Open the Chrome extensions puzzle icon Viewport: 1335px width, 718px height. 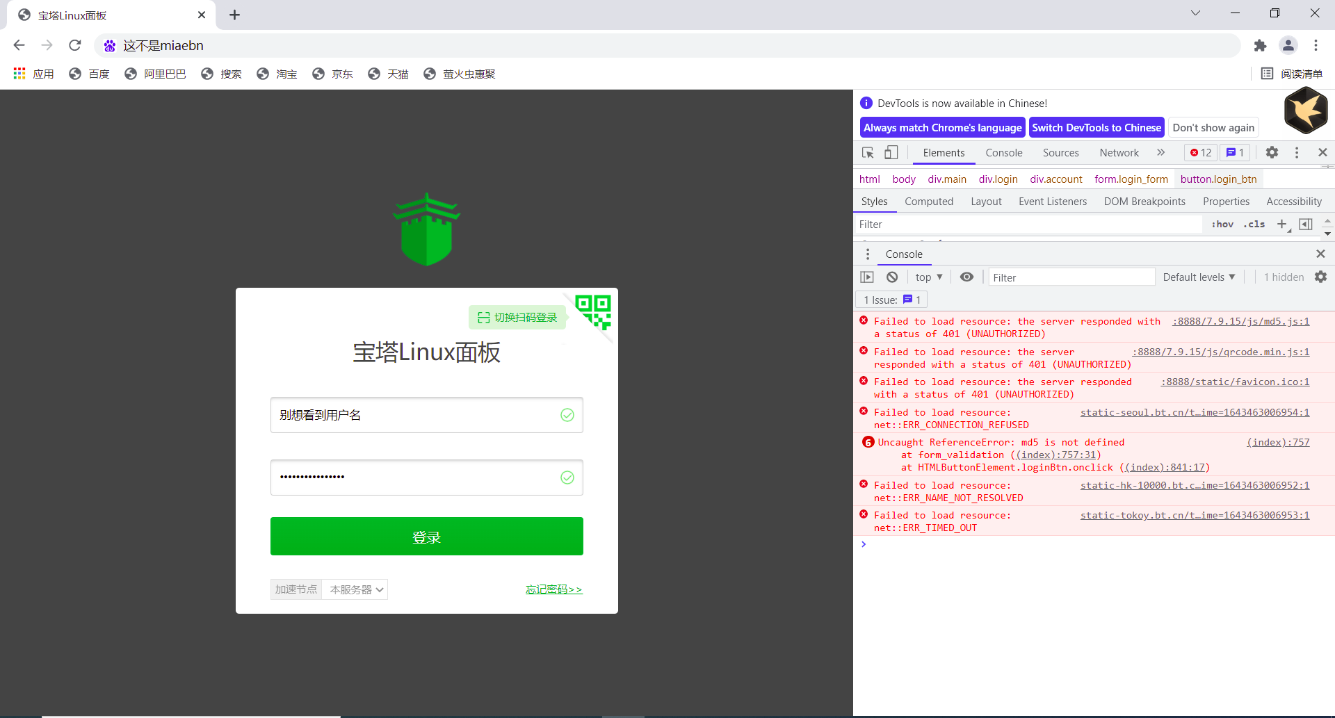tap(1260, 45)
